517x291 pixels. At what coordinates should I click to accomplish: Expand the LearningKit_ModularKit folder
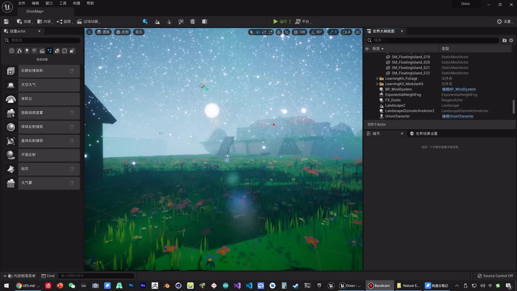(x=377, y=84)
